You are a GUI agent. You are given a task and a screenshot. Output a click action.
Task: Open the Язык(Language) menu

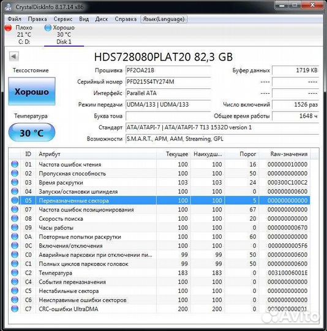tap(163, 19)
